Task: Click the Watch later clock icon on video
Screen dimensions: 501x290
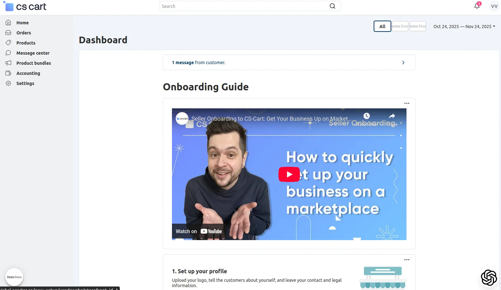Action: (367, 116)
